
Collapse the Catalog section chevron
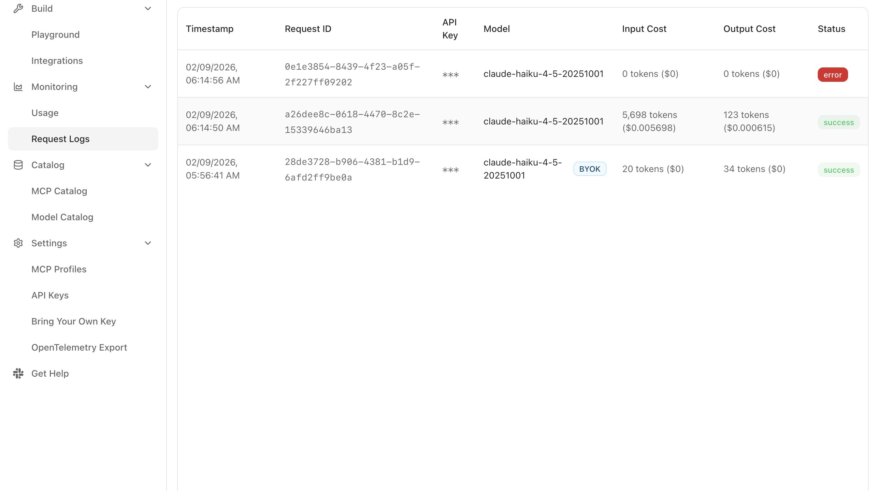(148, 165)
